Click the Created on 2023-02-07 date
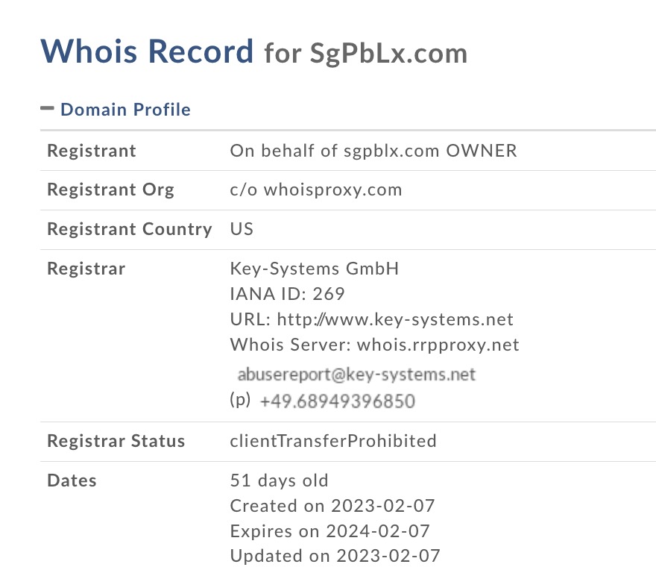656x576 pixels. click(332, 506)
